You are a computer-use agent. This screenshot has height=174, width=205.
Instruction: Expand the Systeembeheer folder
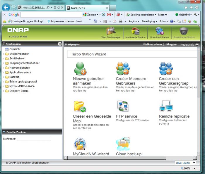click(x=4, y=54)
